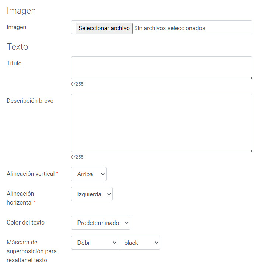This screenshot has width=258, height=268.
Task: Open the black mask color dropdown
Action: click(x=139, y=243)
